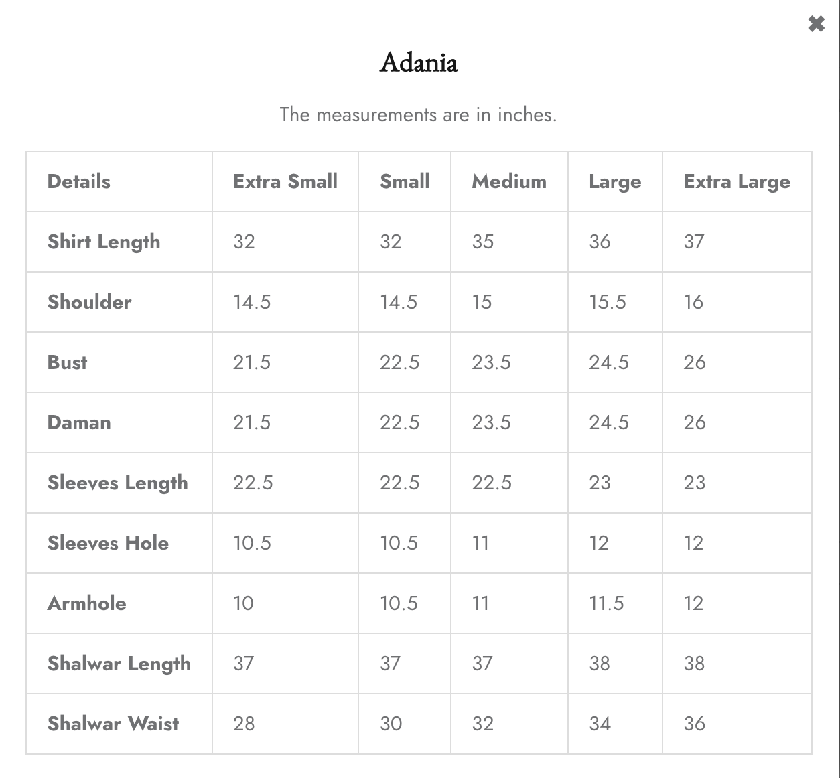Click the Daman row label
This screenshot has height=778, width=840.
tap(79, 422)
